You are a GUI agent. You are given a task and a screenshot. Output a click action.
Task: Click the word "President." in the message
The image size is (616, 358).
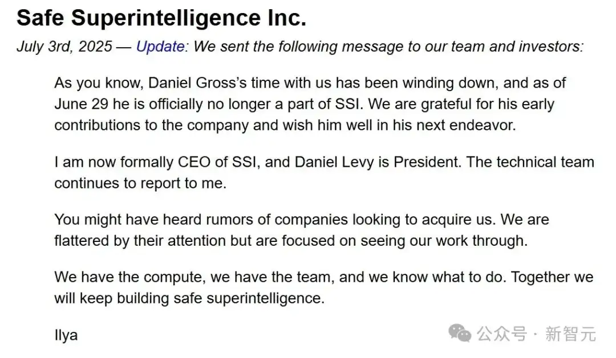point(427,162)
